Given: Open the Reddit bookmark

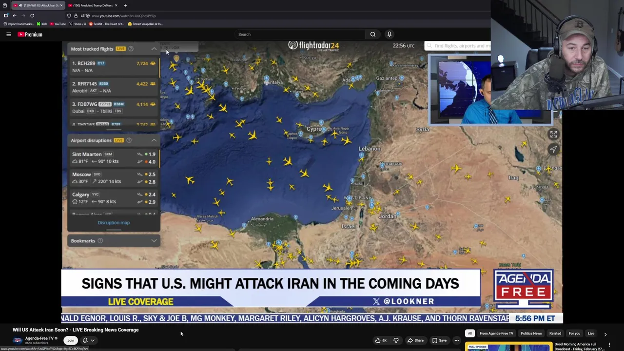Looking at the screenshot, I should click(106, 24).
